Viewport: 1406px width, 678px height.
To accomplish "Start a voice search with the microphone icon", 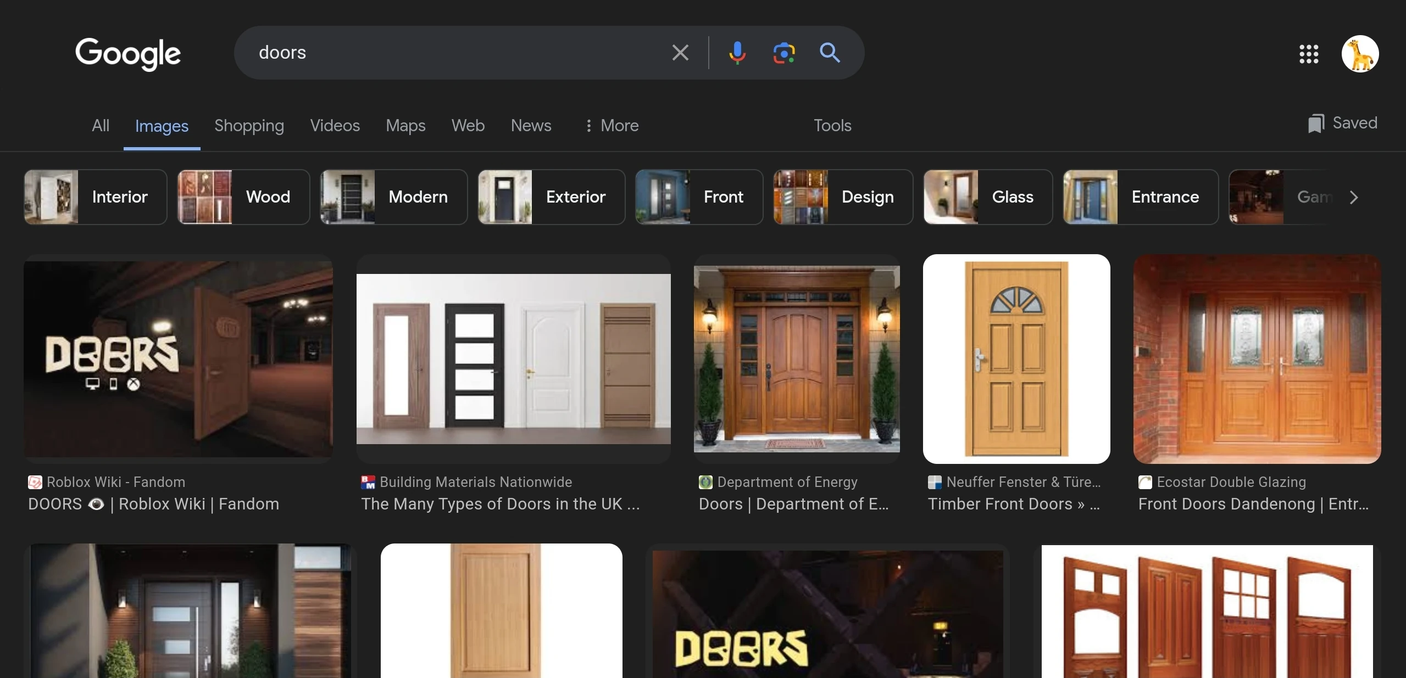I will 737,53.
